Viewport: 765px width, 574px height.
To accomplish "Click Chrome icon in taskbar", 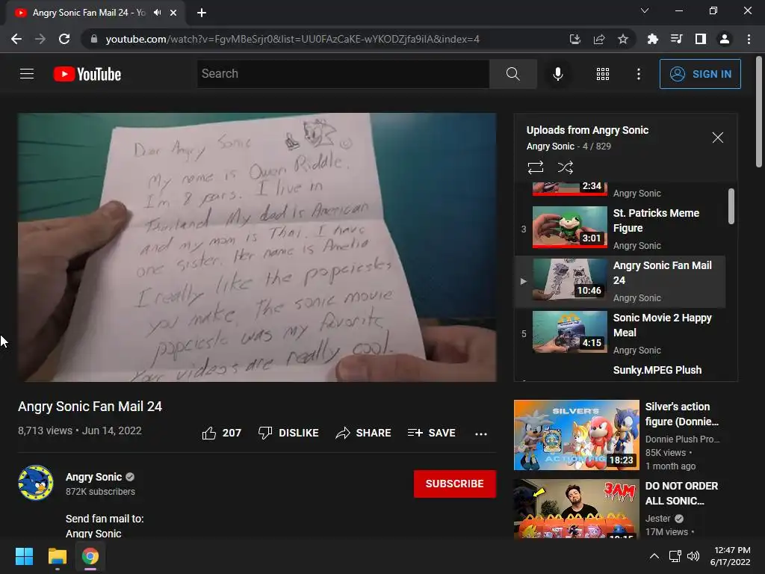I will 90,556.
